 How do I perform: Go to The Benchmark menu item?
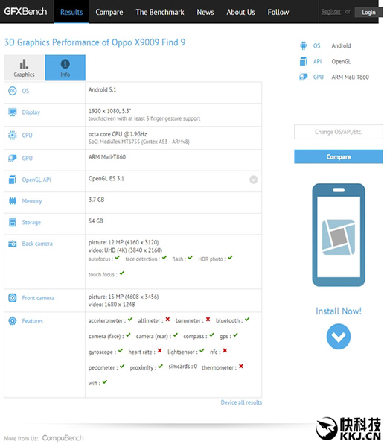pyautogui.click(x=160, y=12)
